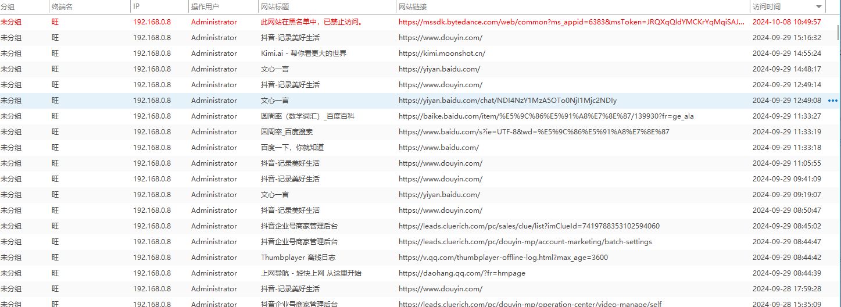The width and height of the screenshot is (841, 307).
Task: Click the red 192.168.0.8 IP cell
Action: [152, 22]
